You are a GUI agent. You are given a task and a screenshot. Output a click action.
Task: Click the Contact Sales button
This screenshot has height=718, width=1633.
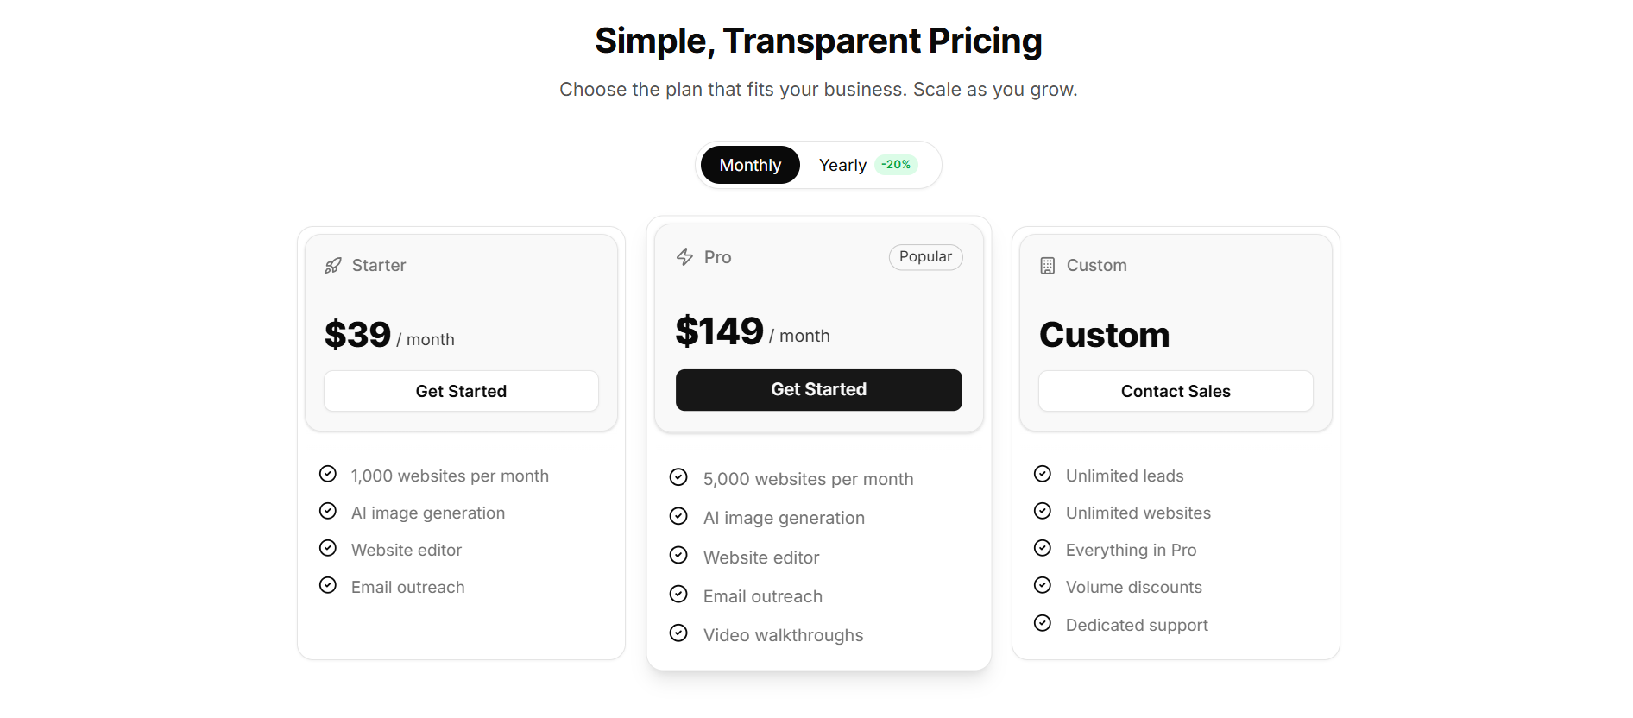(1175, 391)
